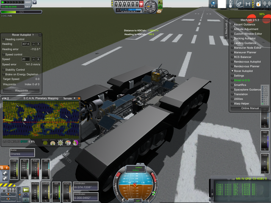Close the S.C.A.N. Planetary Mapping window

pos(79,99)
